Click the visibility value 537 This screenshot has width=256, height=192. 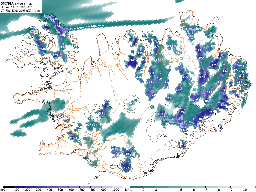click(x=89, y=125)
